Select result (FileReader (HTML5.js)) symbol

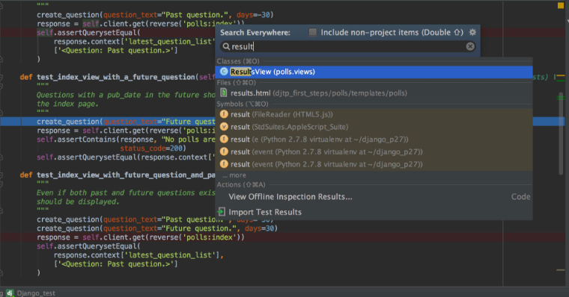tap(374, 114)
